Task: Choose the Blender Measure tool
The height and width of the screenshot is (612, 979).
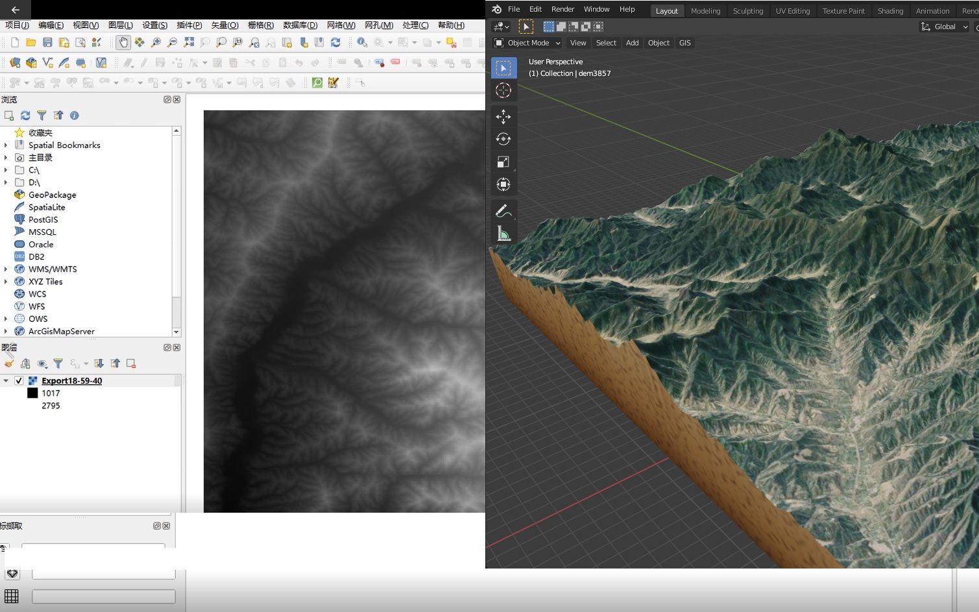Action: pyautogui.click(x=503, y=234)
